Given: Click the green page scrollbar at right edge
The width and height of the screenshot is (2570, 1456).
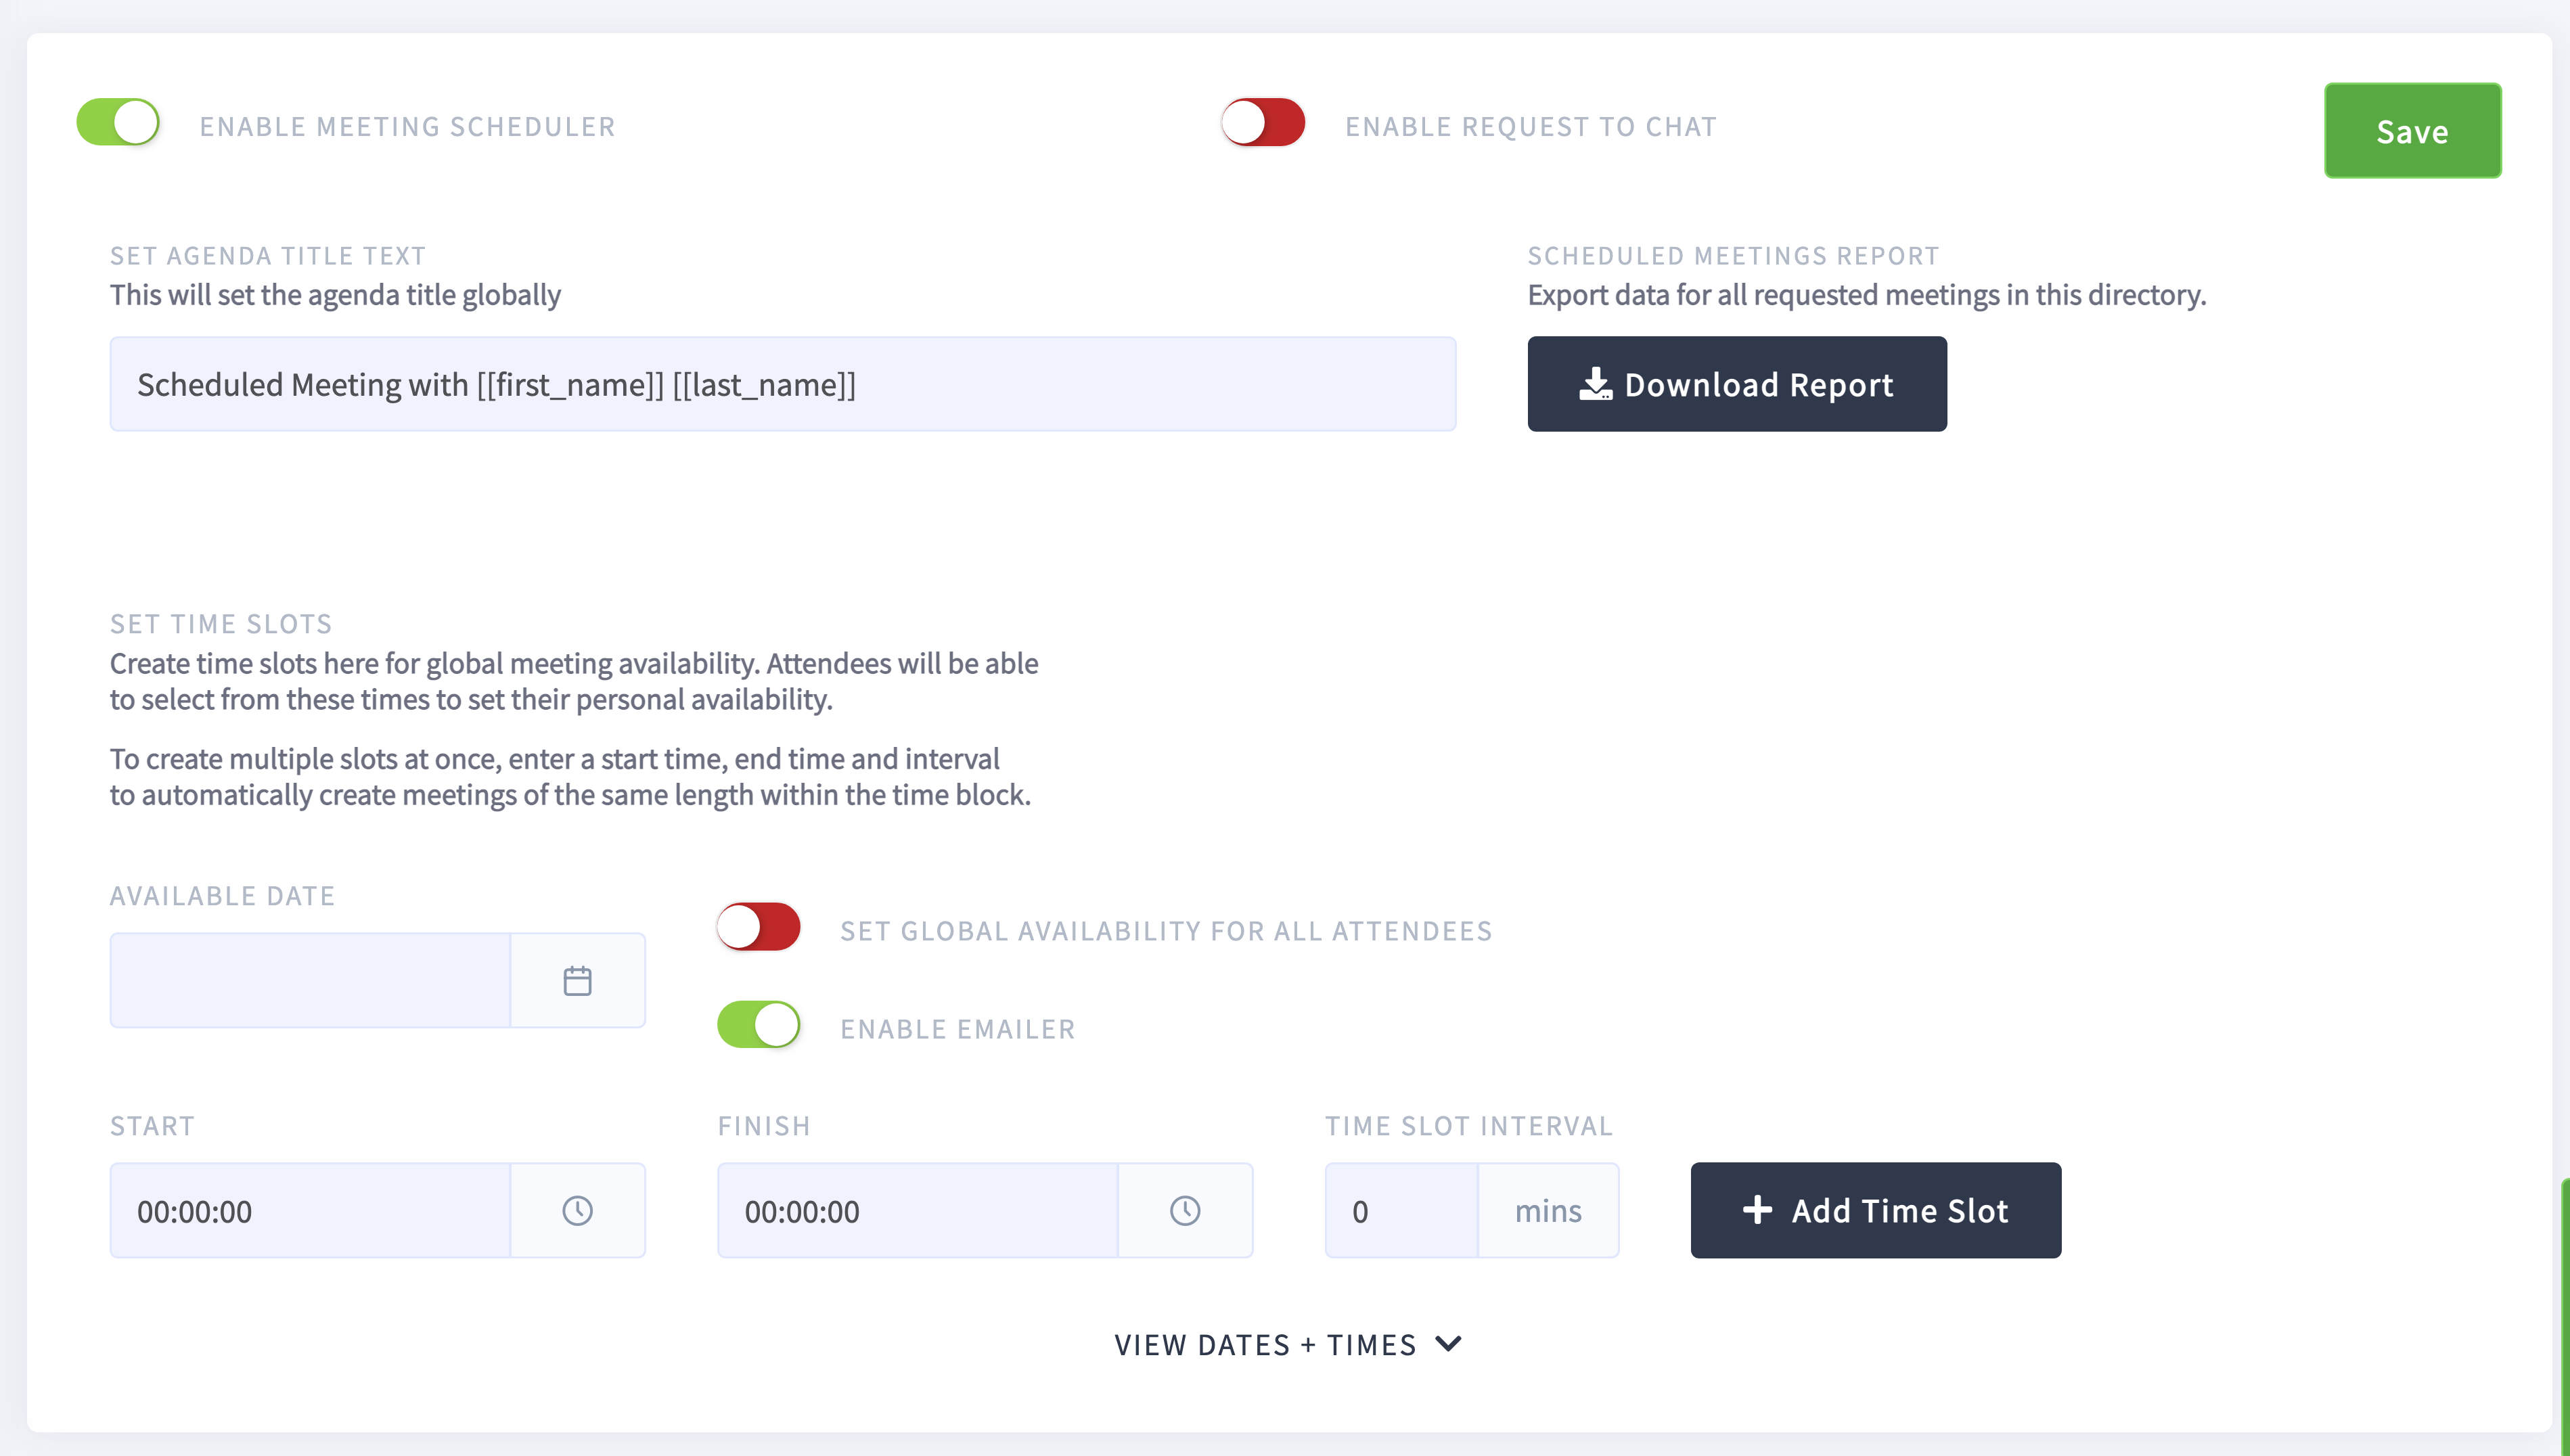Looking at the screenshot, I should point(2565,1315).
